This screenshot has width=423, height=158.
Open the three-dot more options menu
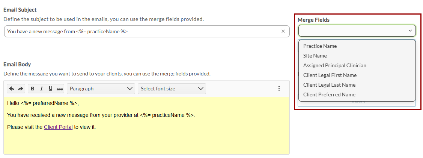pos(279,89)
